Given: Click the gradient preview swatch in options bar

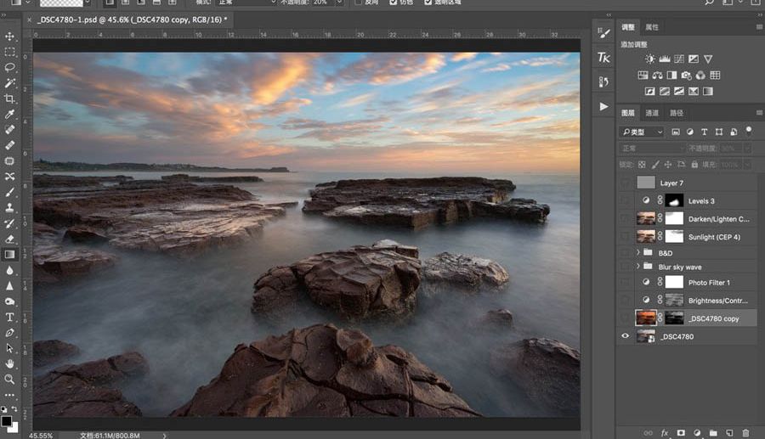Looking at the screenshot, I should (x=61, y=3).
